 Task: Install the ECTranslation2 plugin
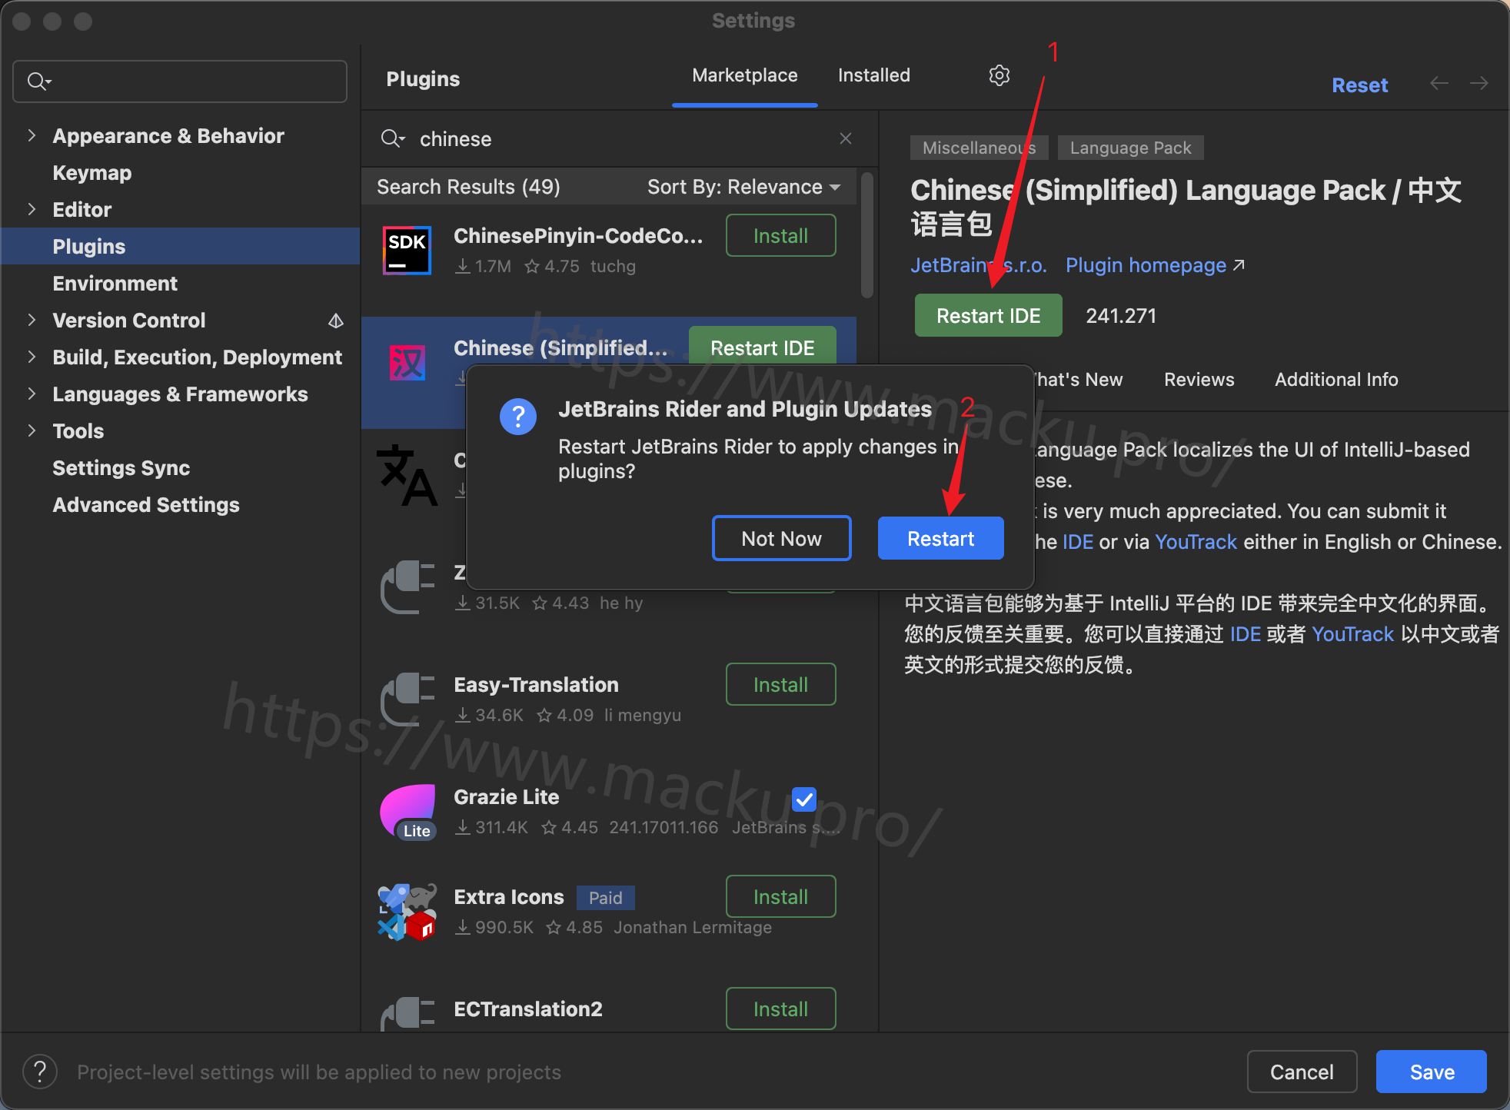tap(780, 1009)
